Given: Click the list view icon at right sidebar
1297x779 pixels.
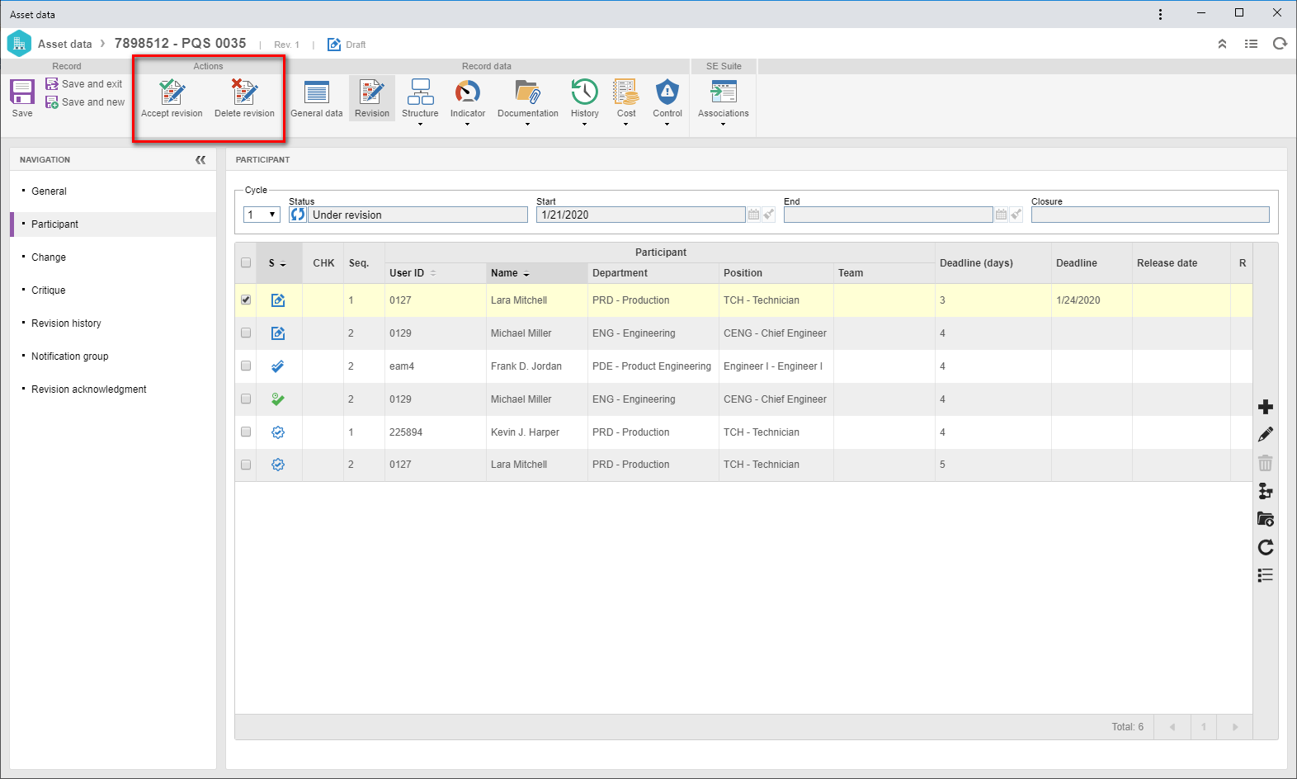Looking at the screenshot, I should click(x=1266, y=575).
